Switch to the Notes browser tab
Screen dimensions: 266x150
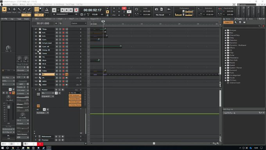pyautogui.click(x=251, y=19)
